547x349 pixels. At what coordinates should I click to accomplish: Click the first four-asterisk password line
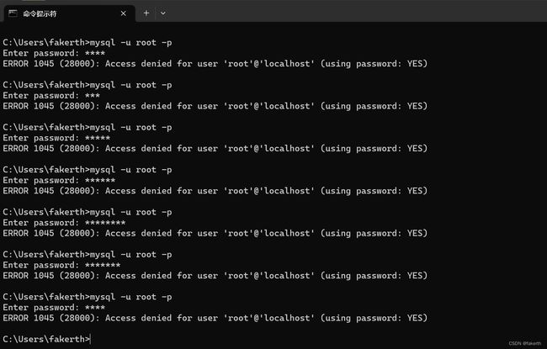tap(54, 53)
